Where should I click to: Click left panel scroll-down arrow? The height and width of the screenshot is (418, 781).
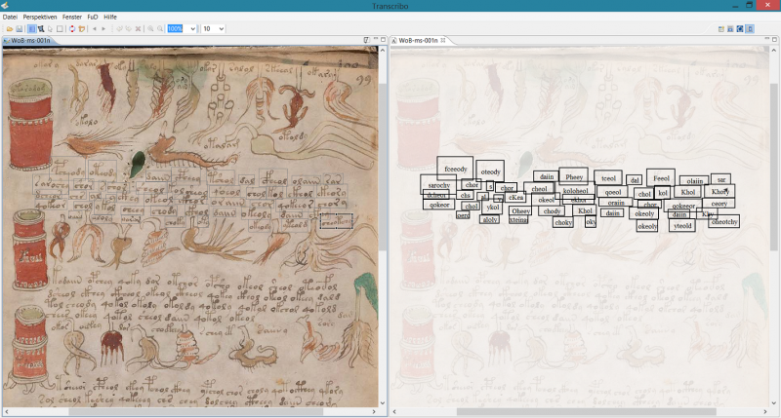[383, 403]
